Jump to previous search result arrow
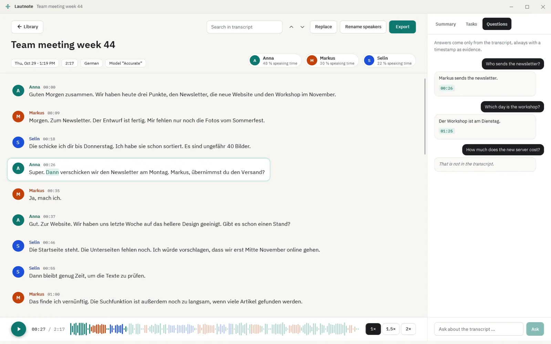This screenshot has height=344, width=551. point(291,27)
